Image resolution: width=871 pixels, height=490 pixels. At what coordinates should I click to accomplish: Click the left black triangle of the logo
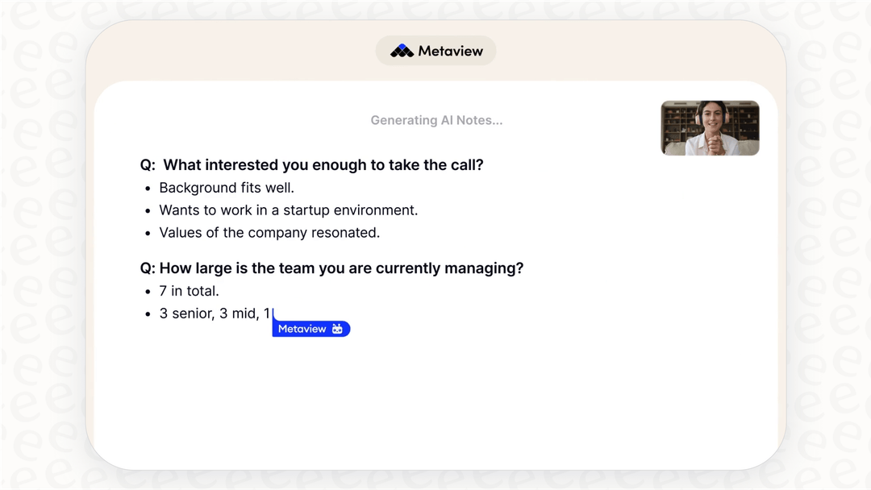[393, 52]
